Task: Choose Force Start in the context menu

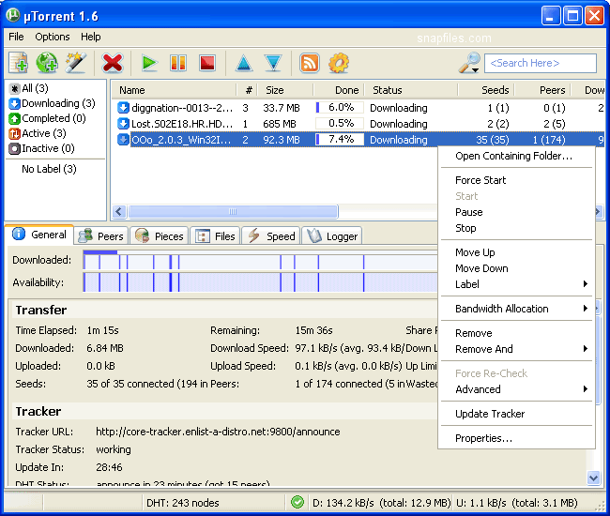Action: coord(480,180)
